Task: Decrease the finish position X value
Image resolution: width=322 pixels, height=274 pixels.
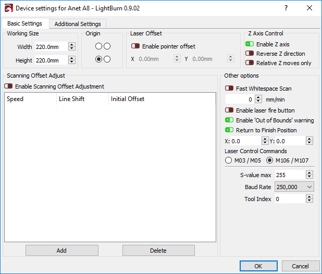Action: point(265,143)
